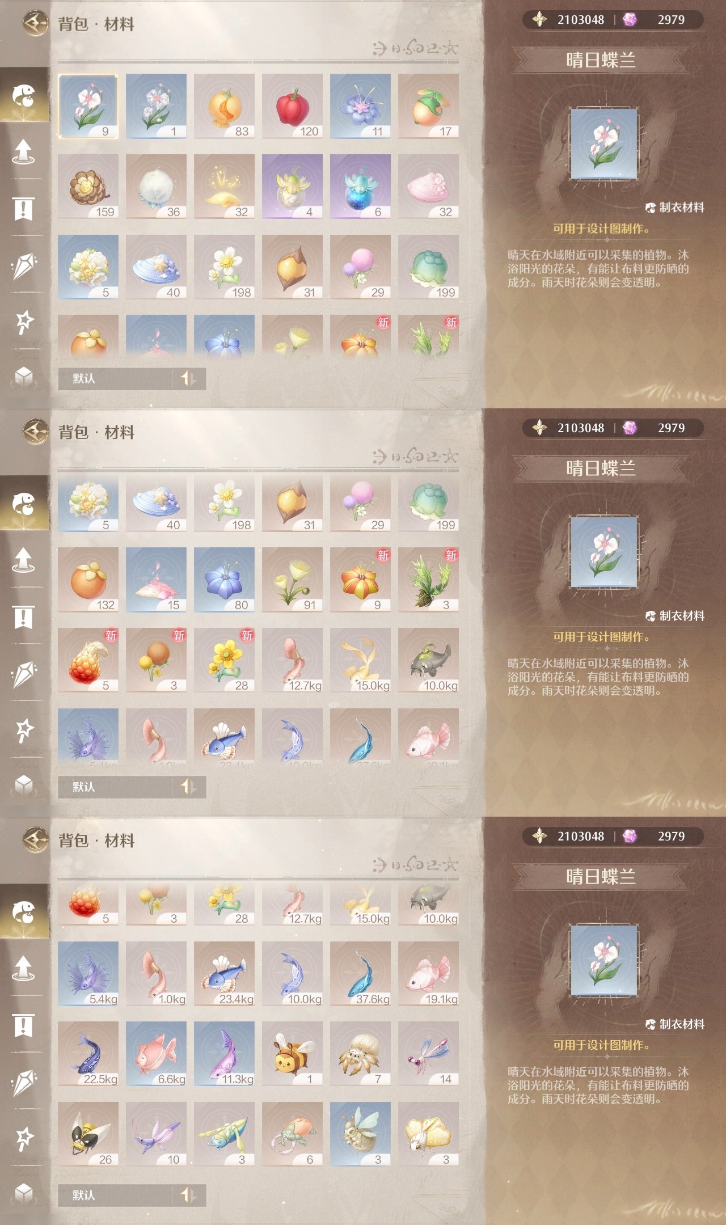Toggle sort order arrow beside the lowest 默认 dropdown

(x=188, y=1196)
